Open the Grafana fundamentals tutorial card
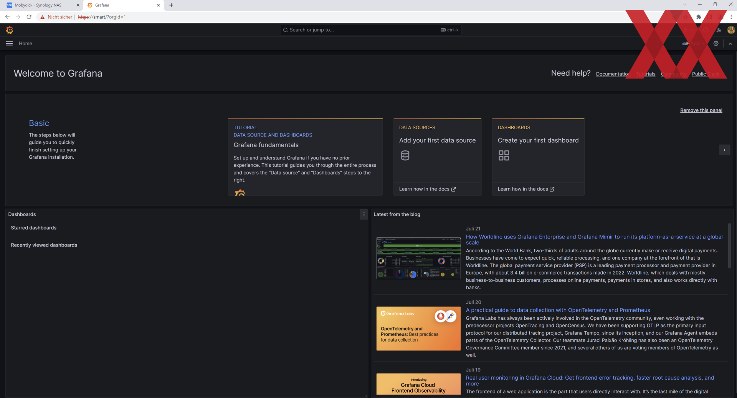 pos(305,157)
